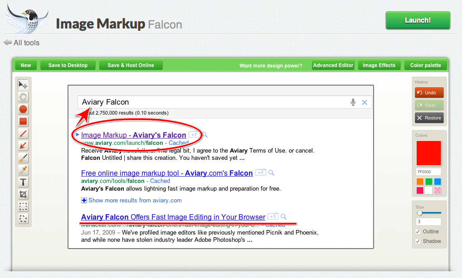The width and height of the screenshot is (462, 278).
Task: Pick the arrow drawing tool
Action: (x=23, y=146)
